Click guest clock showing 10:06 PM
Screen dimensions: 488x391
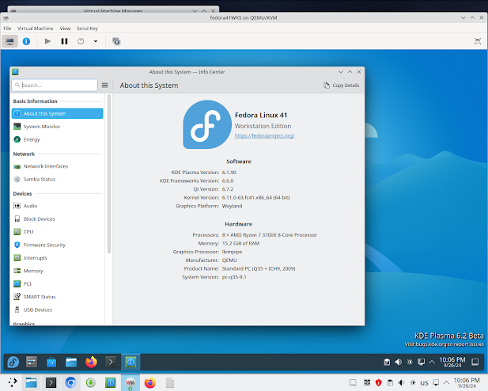coord(452,362)
